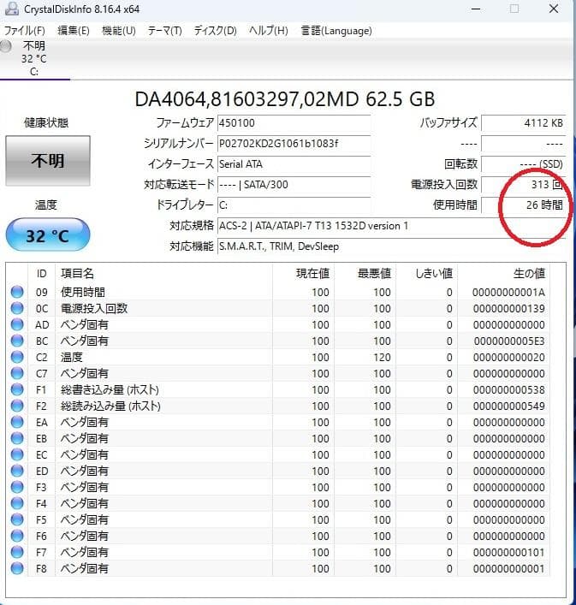
Task: Click the rotation rate value ---- (SSD)
Action: tap(524, 164)
